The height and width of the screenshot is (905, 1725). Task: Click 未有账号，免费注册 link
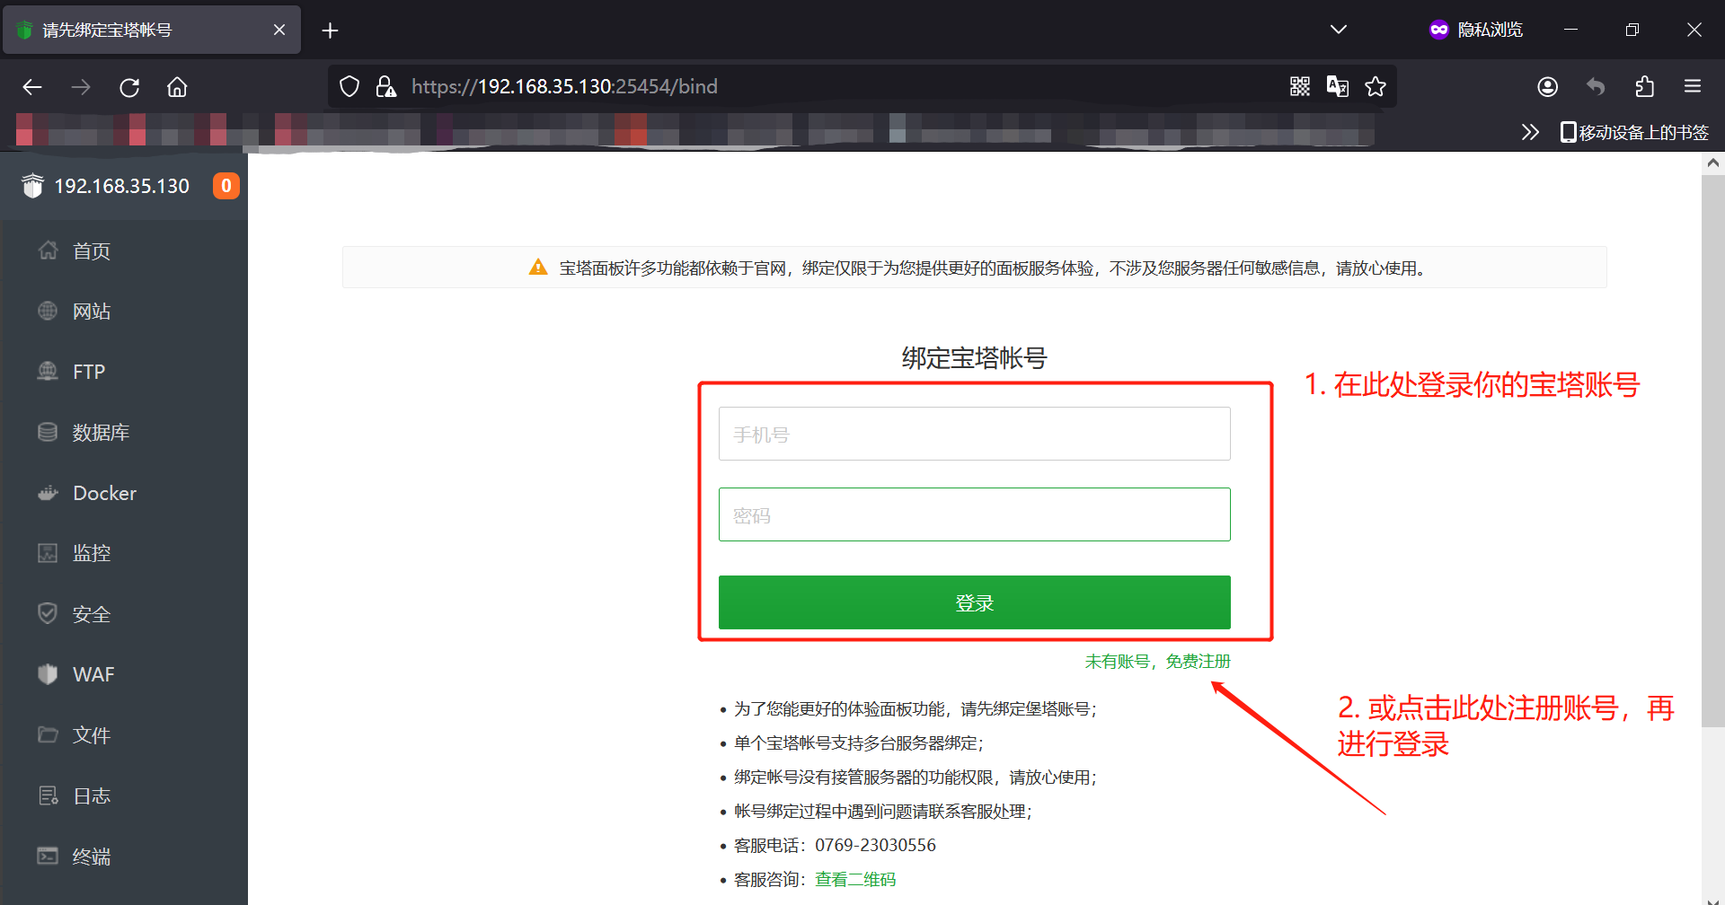1157,662
